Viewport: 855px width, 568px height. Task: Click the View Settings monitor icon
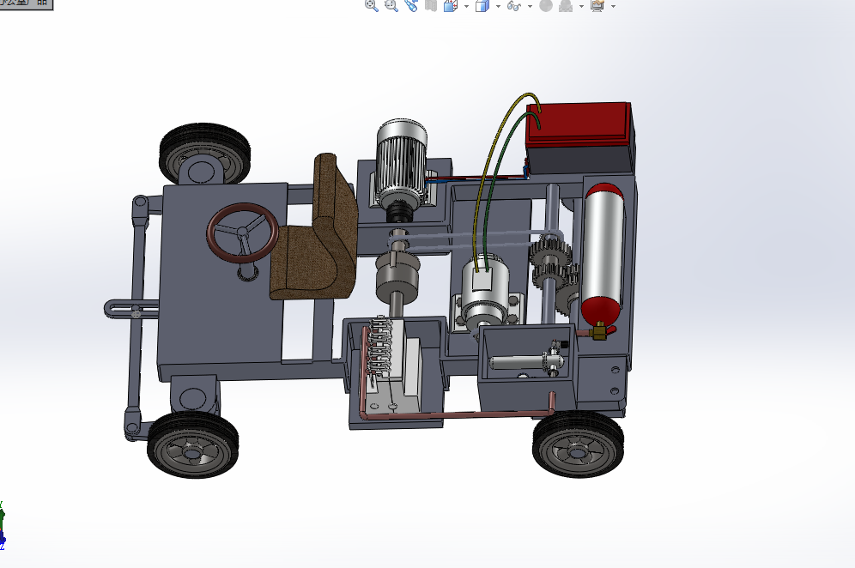click(x=597, y=5)
